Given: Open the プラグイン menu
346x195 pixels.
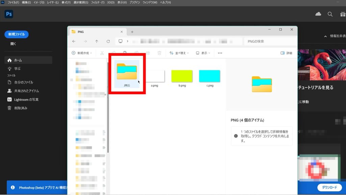Looking at the screenshot, I should tap(134, 2).
